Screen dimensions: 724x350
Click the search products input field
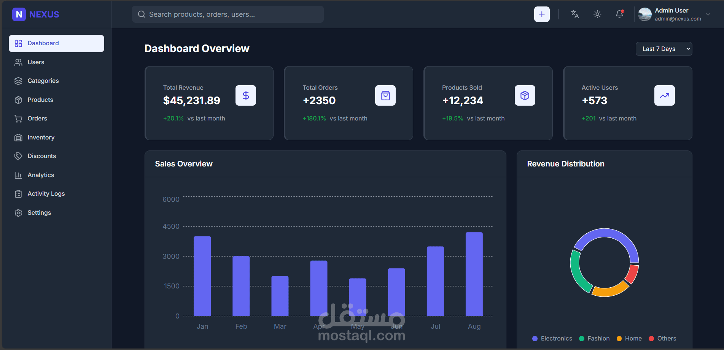(x=228, y=14)
